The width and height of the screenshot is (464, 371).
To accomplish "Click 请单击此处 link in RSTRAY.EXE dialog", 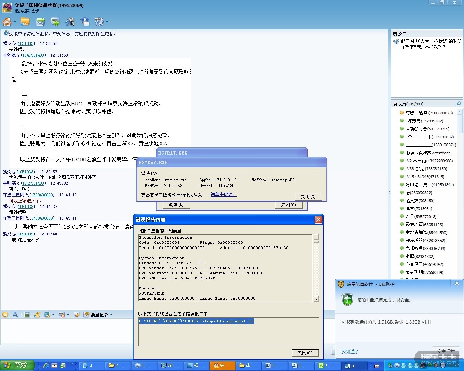I will pyautogui.click(x=223, y=195).
